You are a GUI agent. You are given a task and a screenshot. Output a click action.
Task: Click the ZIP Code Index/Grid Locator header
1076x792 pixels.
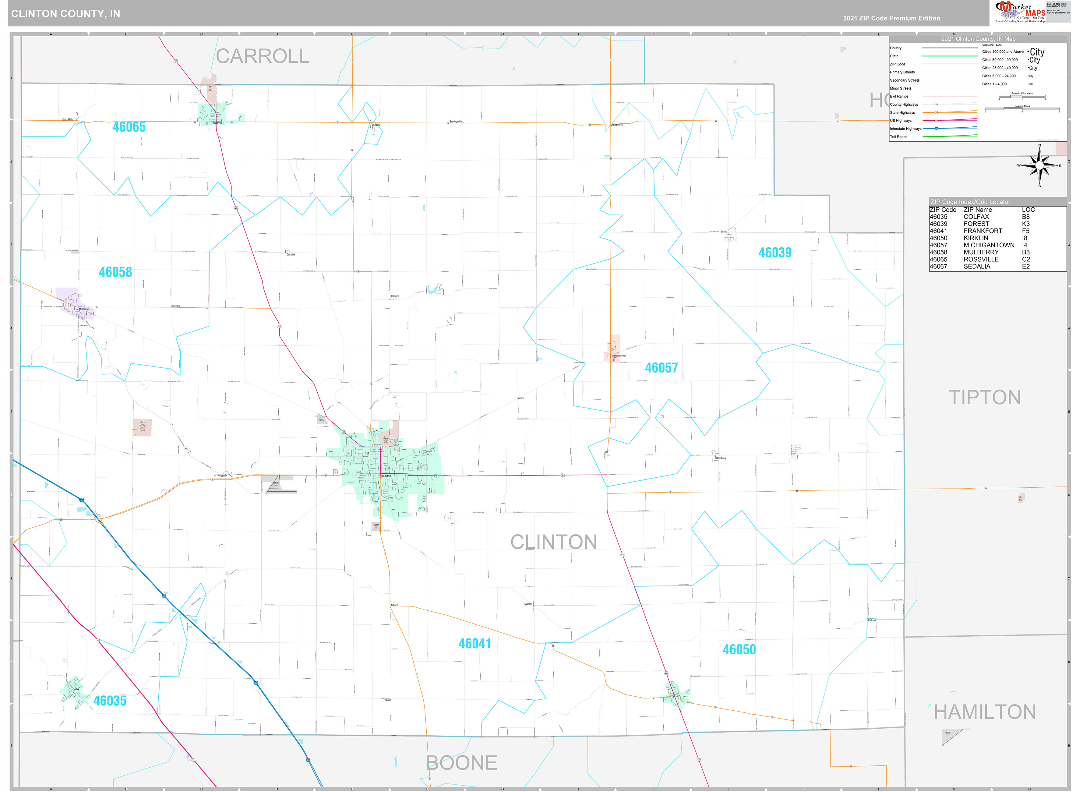(970, 202)
